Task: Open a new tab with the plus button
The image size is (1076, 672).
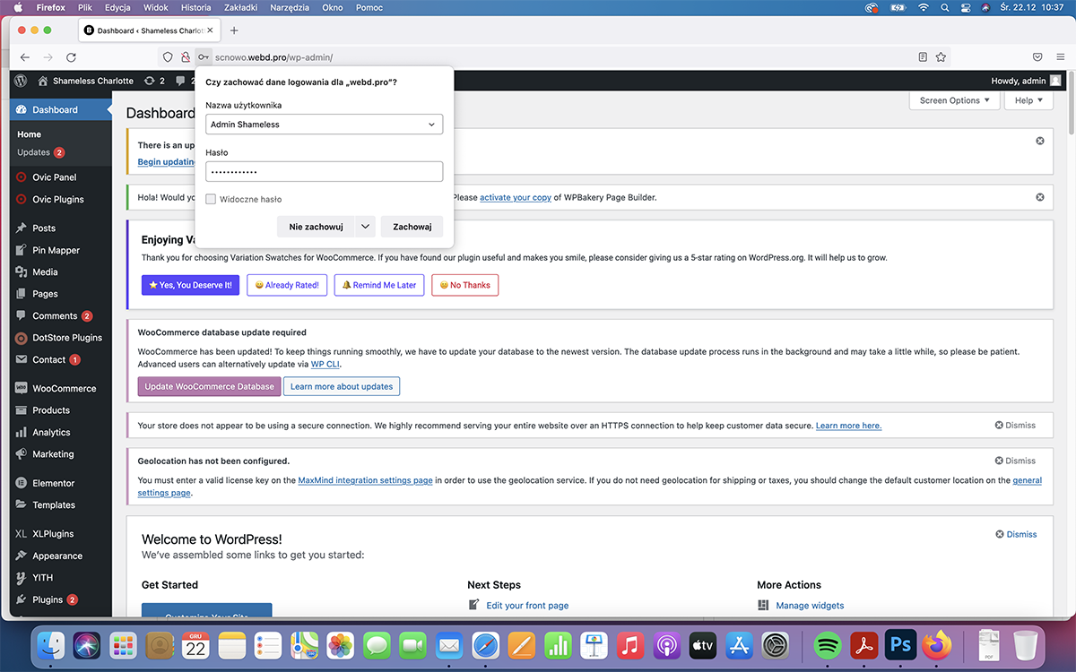Action: (234, 30)
